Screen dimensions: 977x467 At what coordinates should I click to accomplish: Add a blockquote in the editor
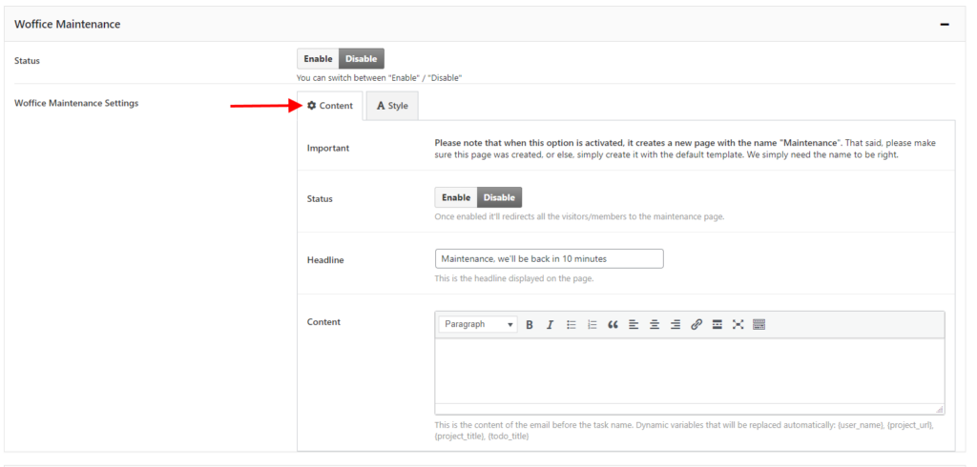tap(613, 325)
